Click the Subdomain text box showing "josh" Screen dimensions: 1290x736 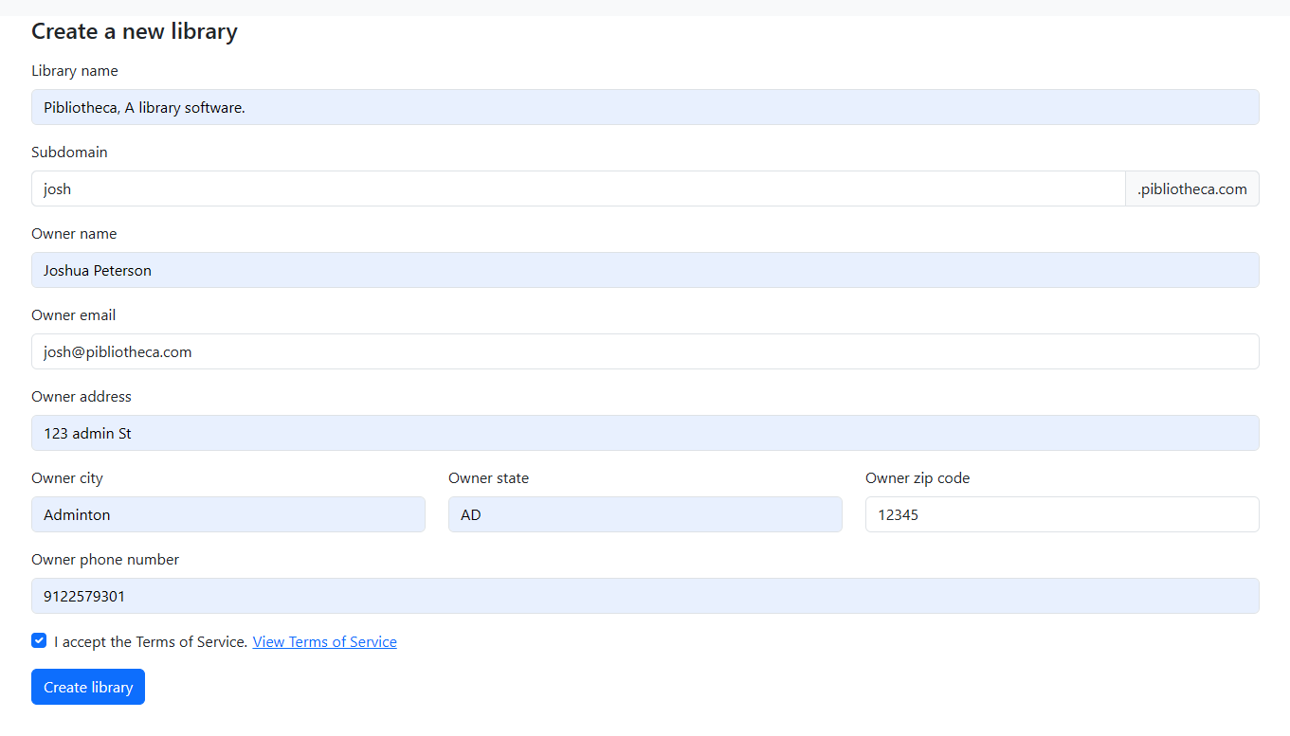click(x=576, y=188)
